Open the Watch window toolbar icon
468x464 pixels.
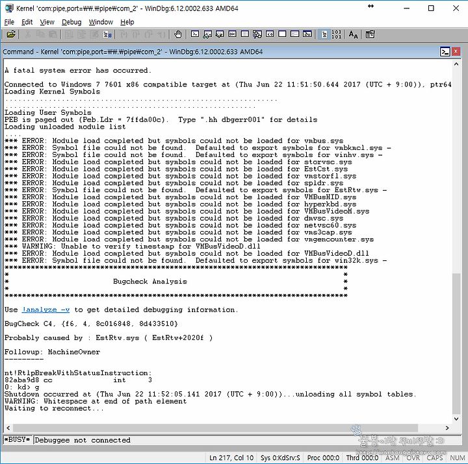[207, 34]
